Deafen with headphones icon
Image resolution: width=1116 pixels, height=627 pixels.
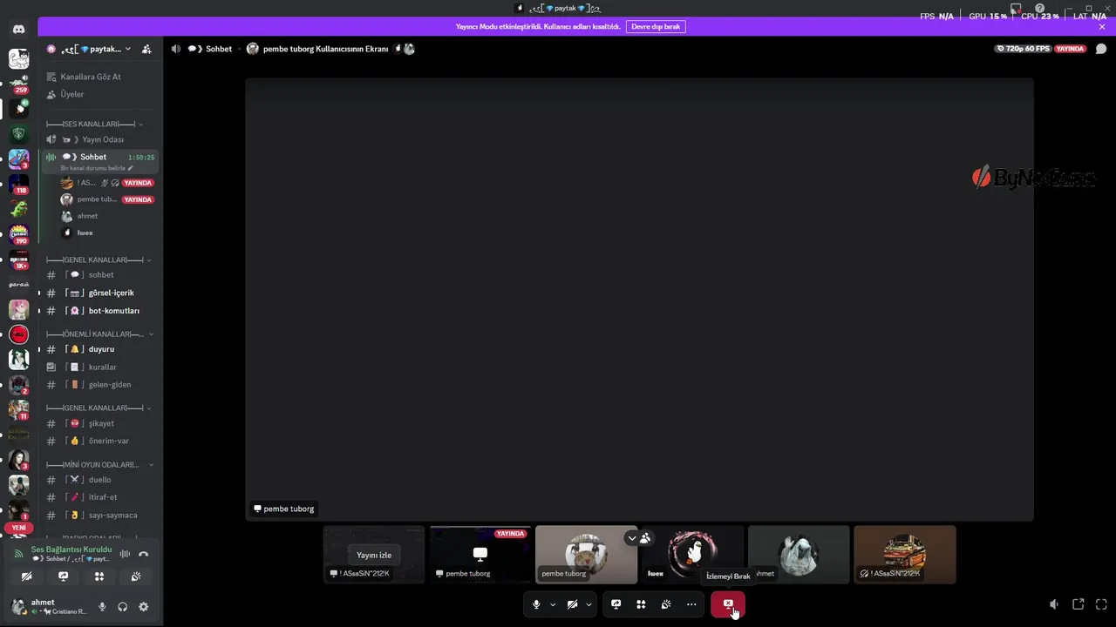123,607
